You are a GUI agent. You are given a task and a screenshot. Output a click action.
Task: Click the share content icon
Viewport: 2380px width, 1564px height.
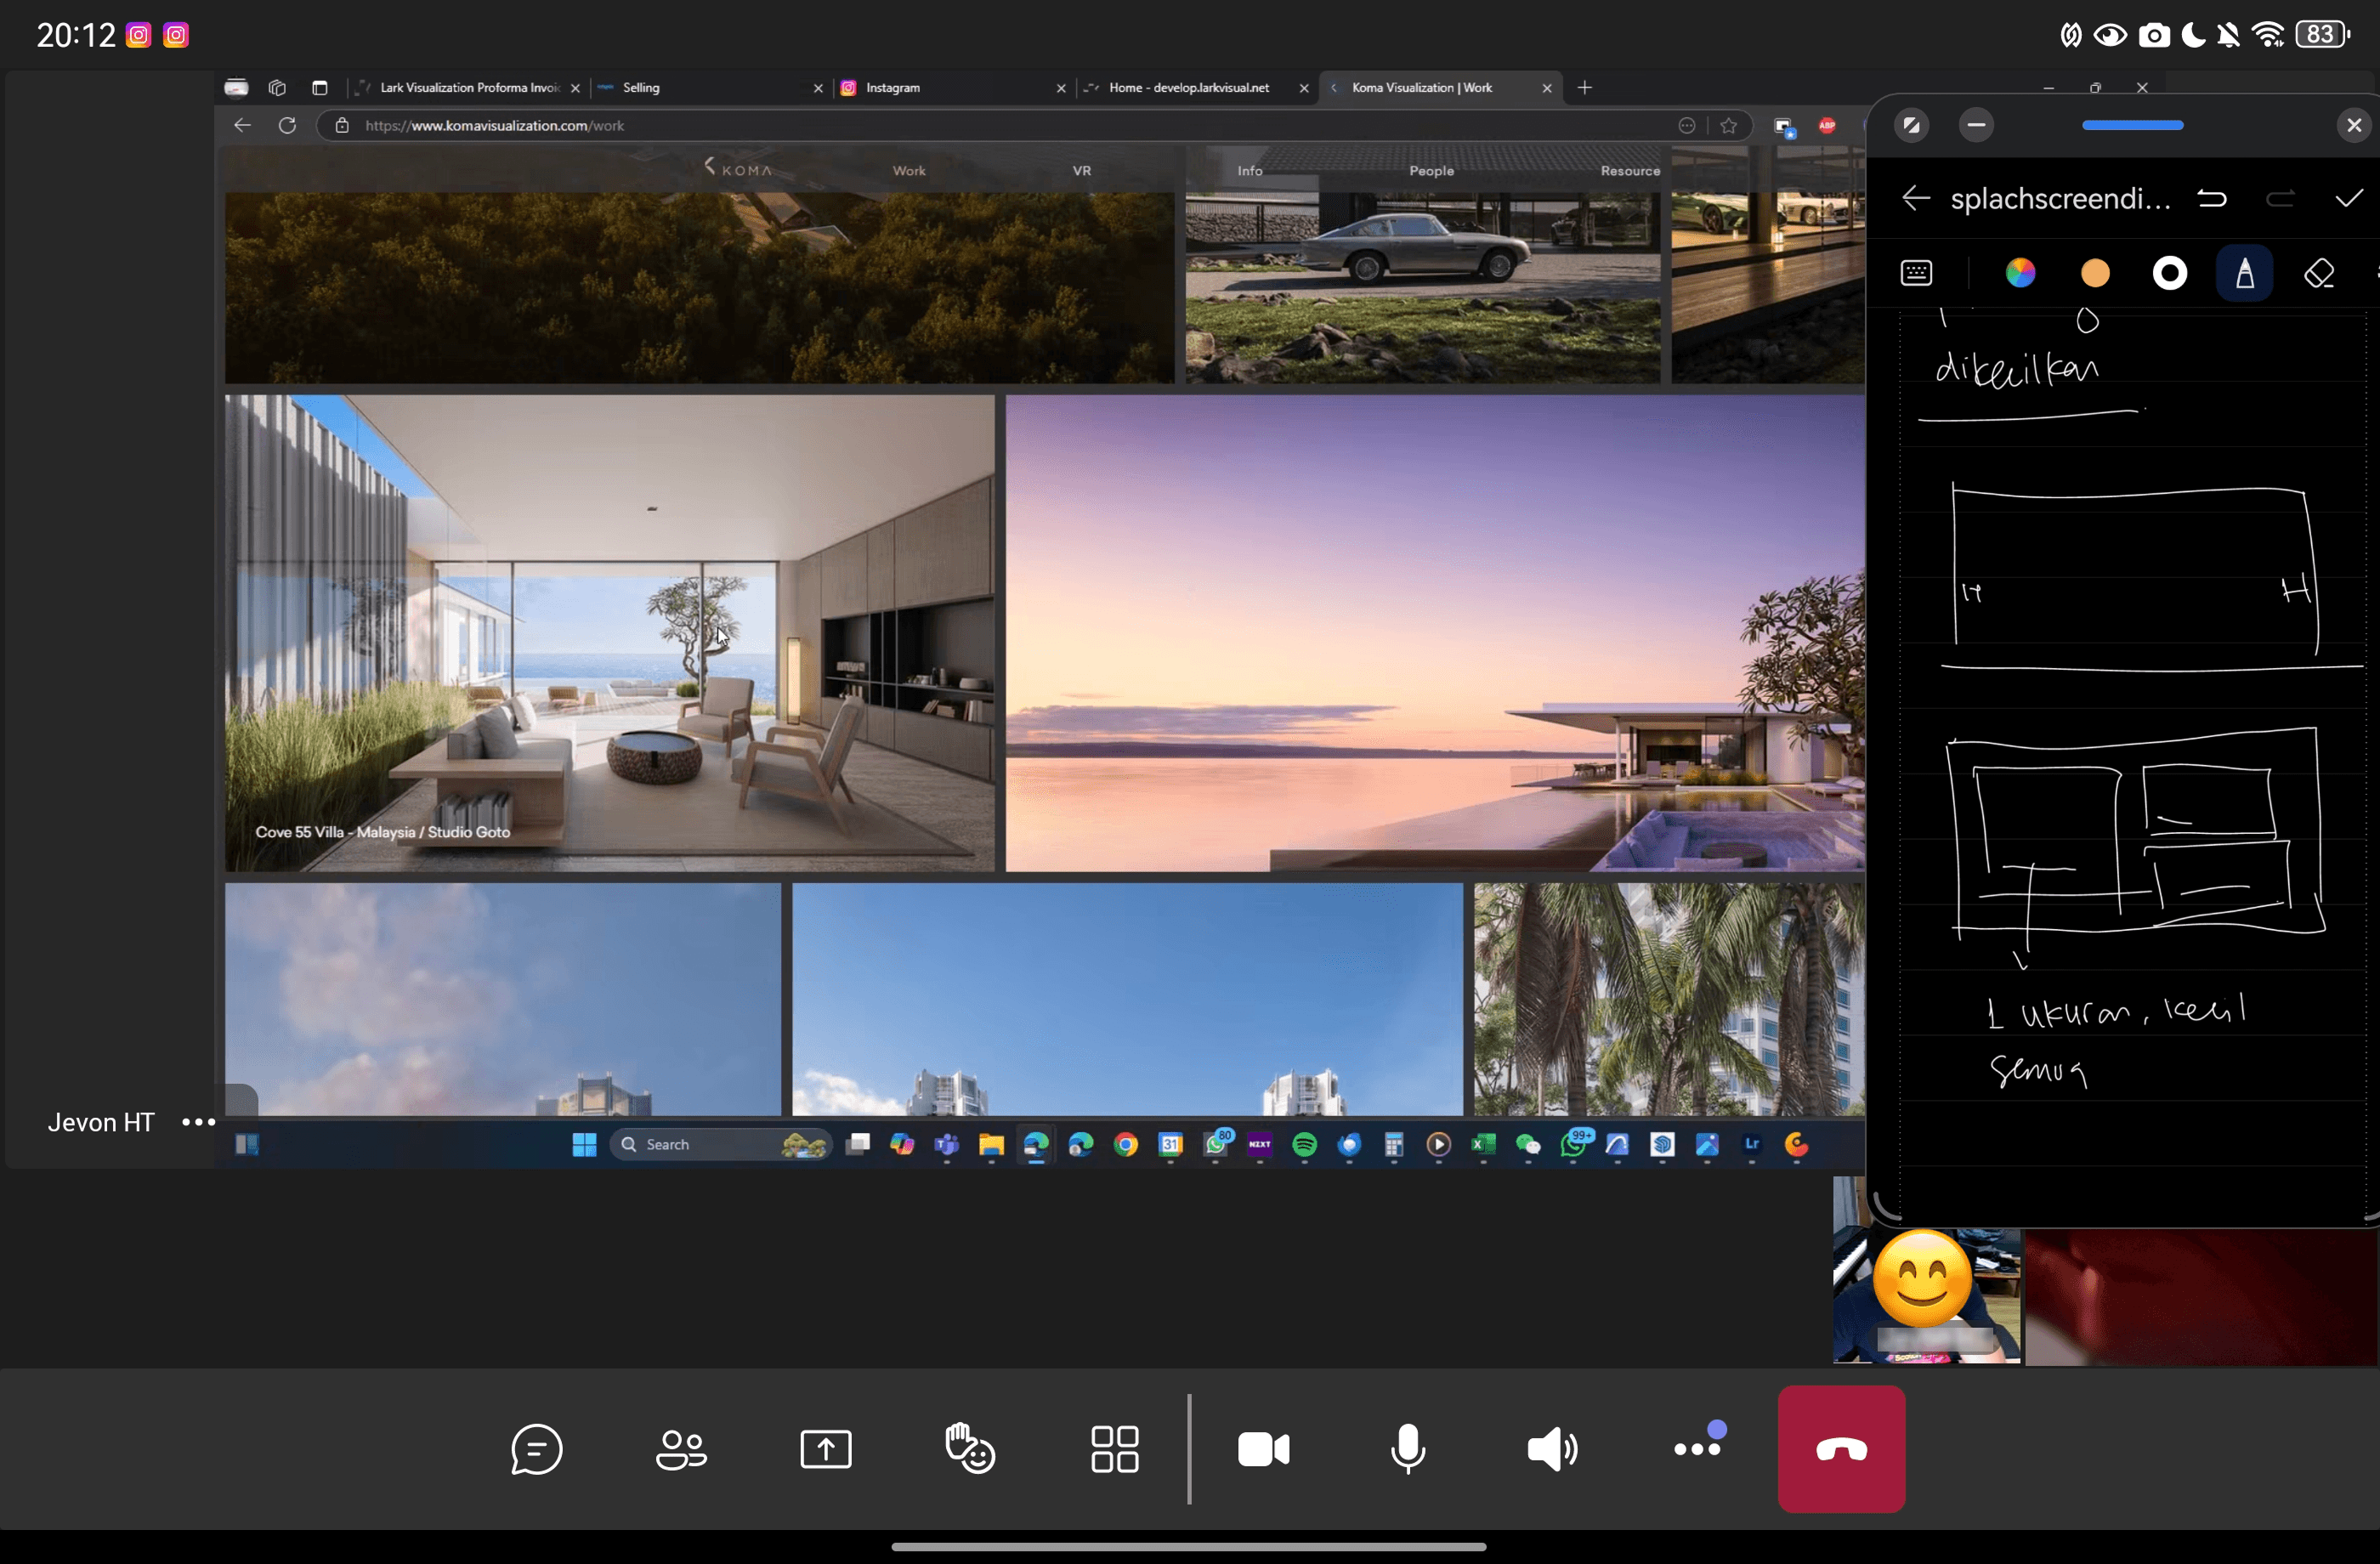[825, 1448]
